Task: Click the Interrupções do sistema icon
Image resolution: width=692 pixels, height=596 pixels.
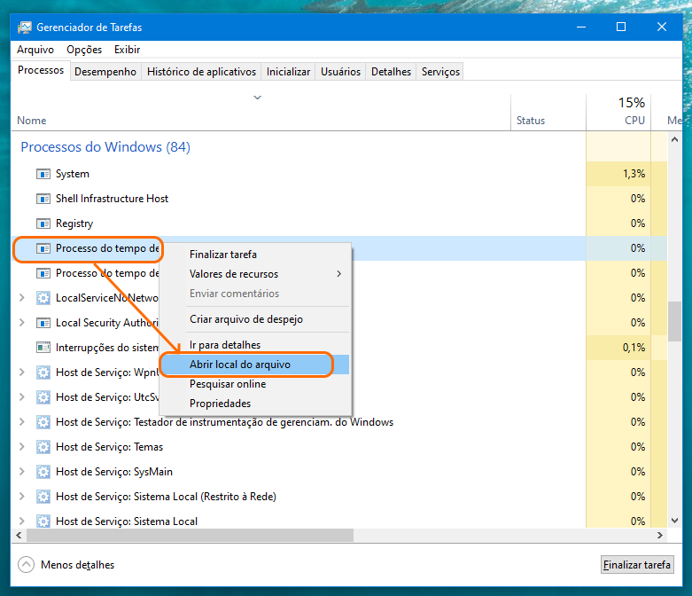Action: (43, 348)
